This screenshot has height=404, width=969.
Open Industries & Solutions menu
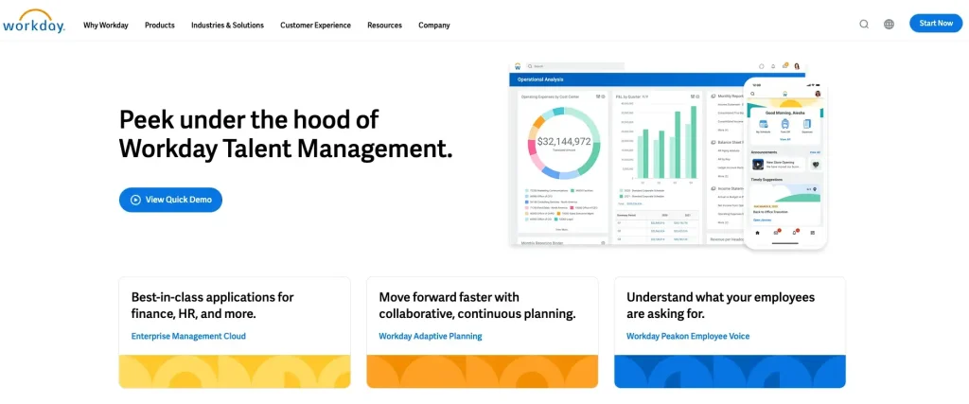click(227, 26)
